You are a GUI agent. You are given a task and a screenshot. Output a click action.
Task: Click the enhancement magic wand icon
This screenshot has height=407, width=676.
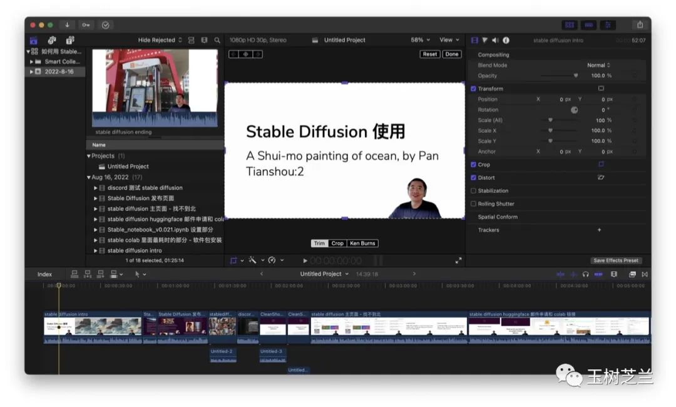pos(253,260)
